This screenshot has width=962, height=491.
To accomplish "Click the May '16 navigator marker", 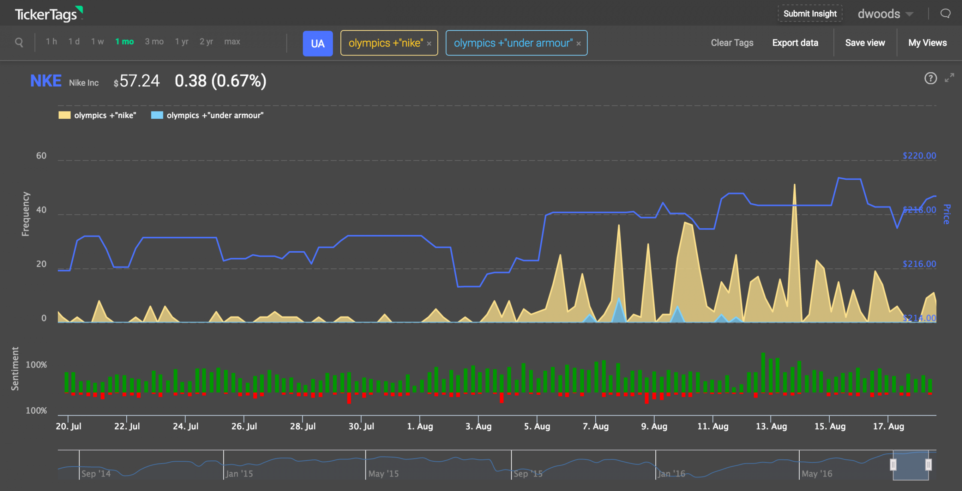I will (x=817, y=474).
